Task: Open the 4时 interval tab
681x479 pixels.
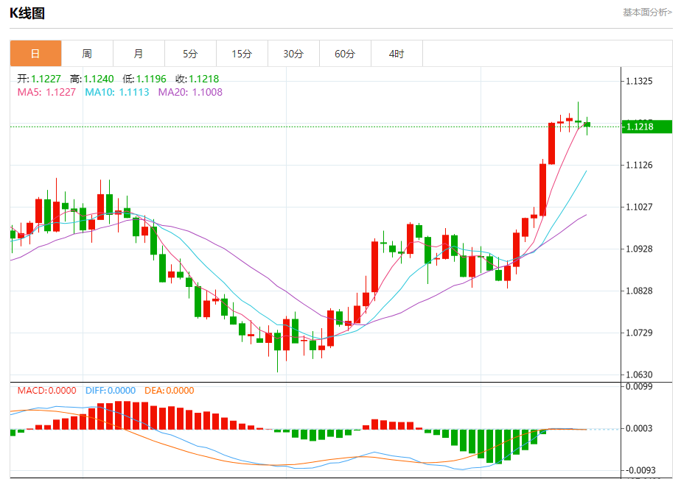Action: (397, 53)
